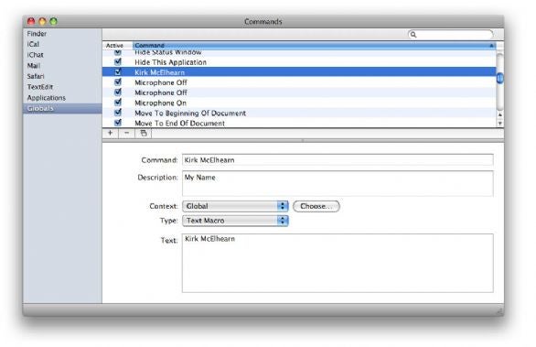Click the duplicate command icon button
Viewport: 536px width, 347px height.
(x=144, y=133)
